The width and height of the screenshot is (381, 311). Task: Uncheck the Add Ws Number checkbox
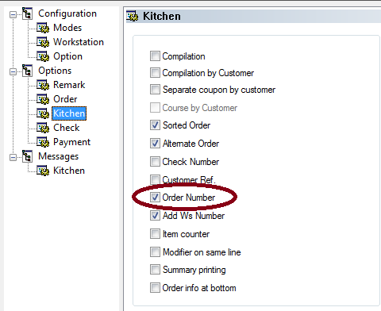point(155,216)
